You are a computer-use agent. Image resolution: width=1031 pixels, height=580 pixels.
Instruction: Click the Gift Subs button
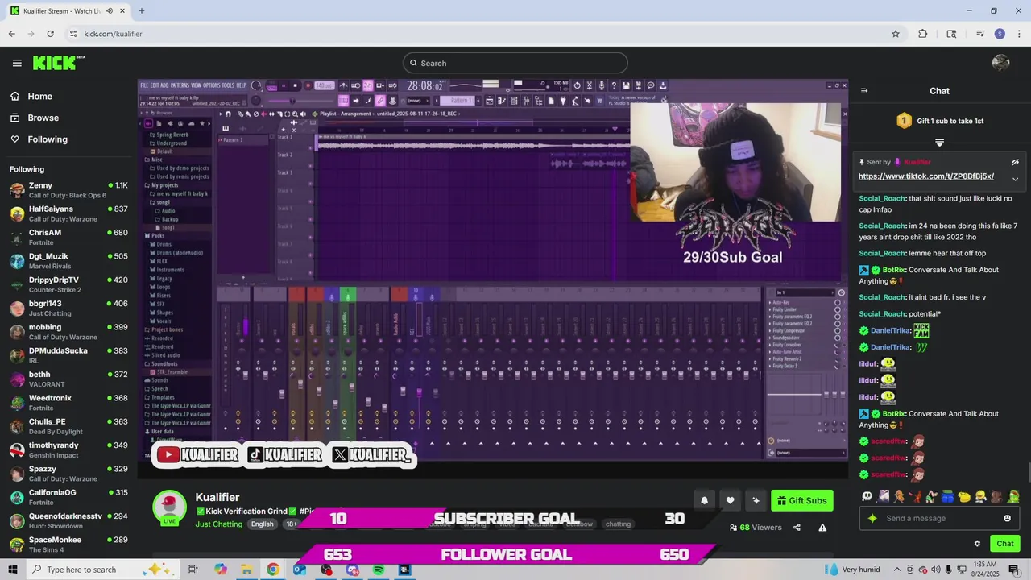click(x=802, y=500)
